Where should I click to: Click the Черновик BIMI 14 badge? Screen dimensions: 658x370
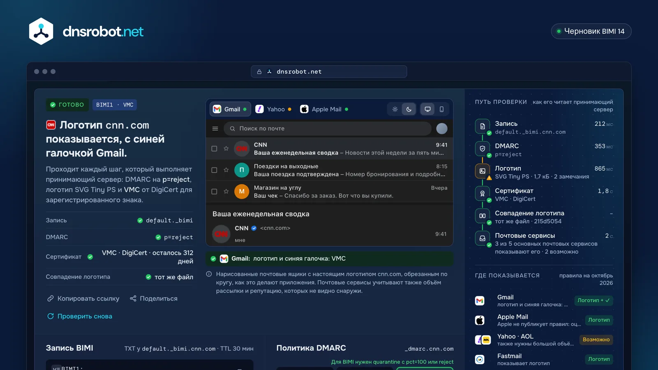click(x=591, y=31)
